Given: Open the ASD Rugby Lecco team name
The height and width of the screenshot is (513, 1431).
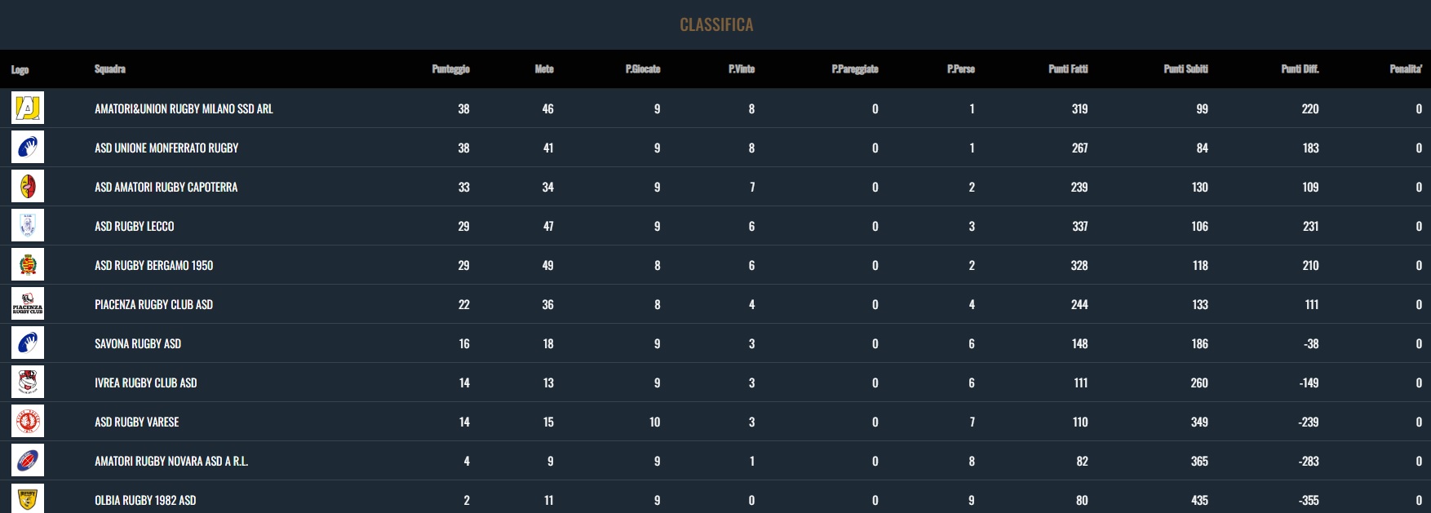Looking at the screenshot, I should point(135,226).
